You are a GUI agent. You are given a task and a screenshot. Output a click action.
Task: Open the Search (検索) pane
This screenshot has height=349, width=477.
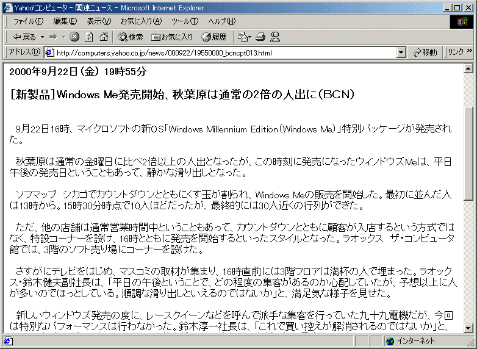(x=131, y=37)
